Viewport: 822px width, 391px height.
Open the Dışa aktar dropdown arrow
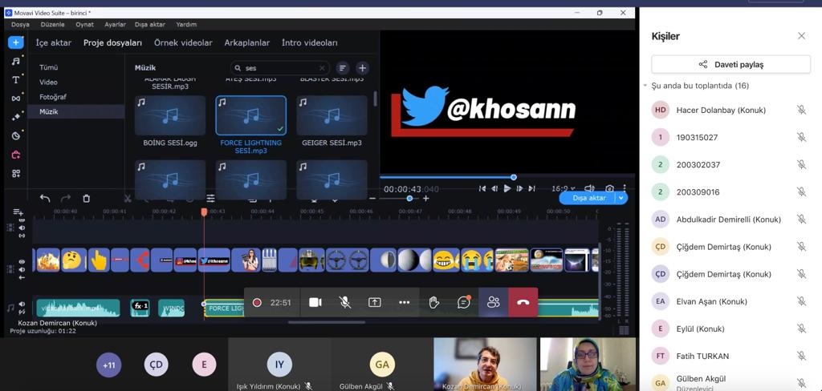(621, 198)
